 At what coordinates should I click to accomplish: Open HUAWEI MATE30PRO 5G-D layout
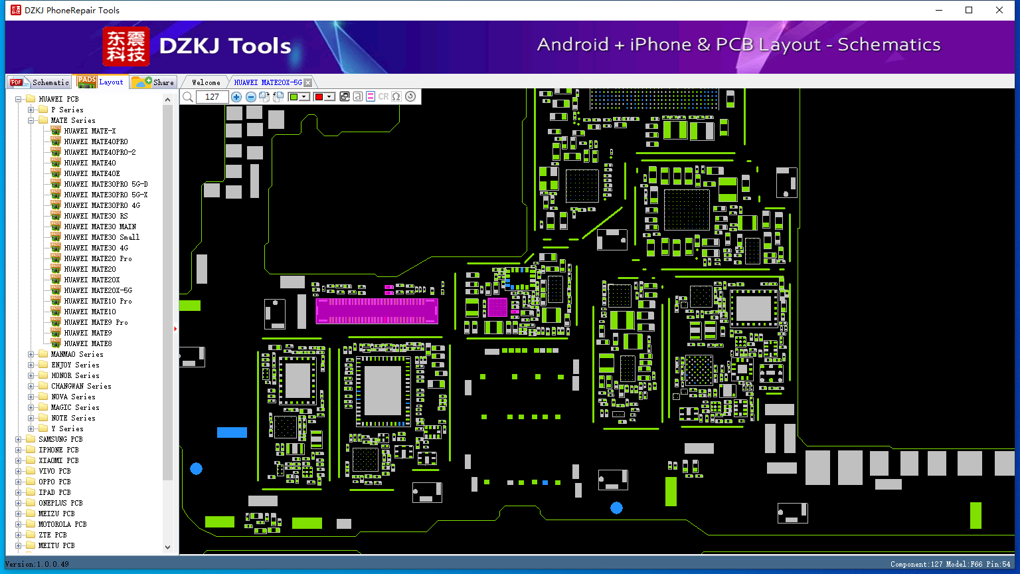click(x=106, y=184)
